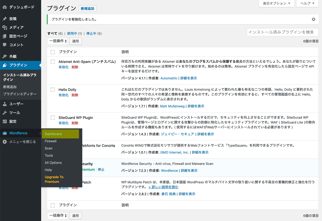
Task: Filter by 停止中 inactive plugins
Action: [91, 34]
